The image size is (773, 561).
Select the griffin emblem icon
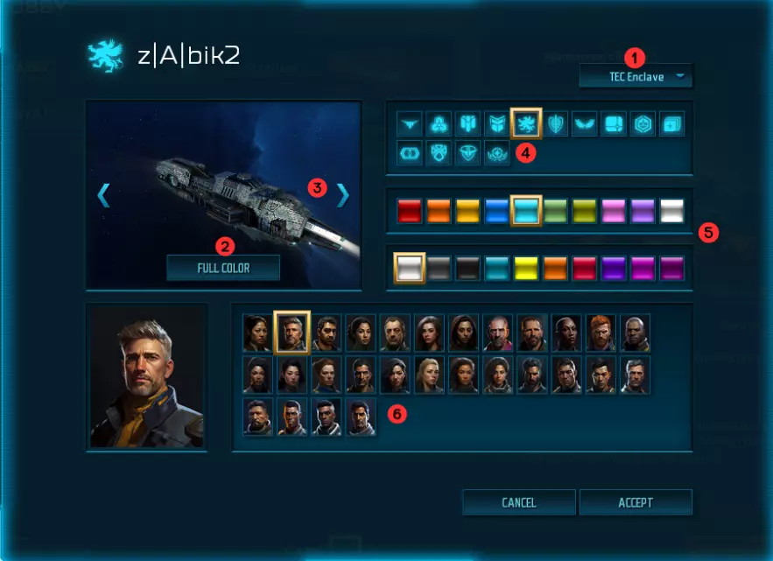(526, 123)
